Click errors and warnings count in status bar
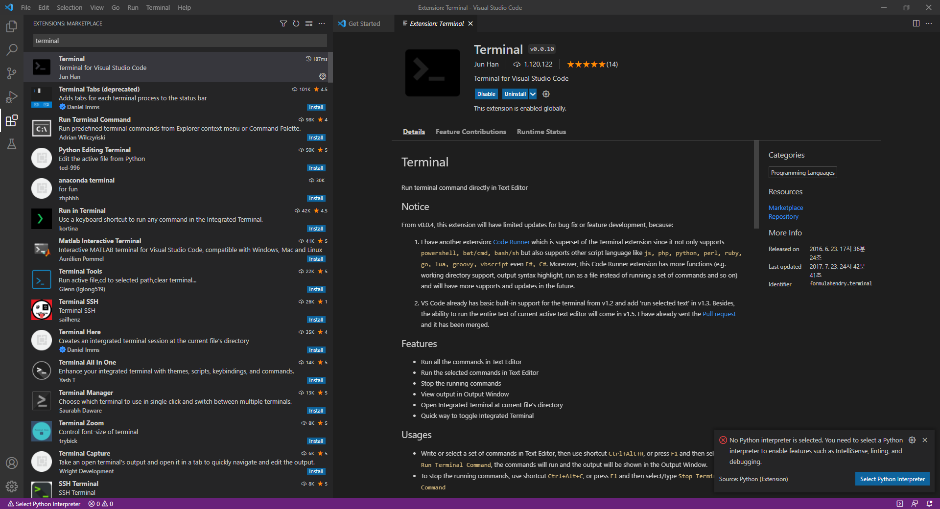This screenshot has height=509, width=940. pyautogui.click(x=101, y=504)
